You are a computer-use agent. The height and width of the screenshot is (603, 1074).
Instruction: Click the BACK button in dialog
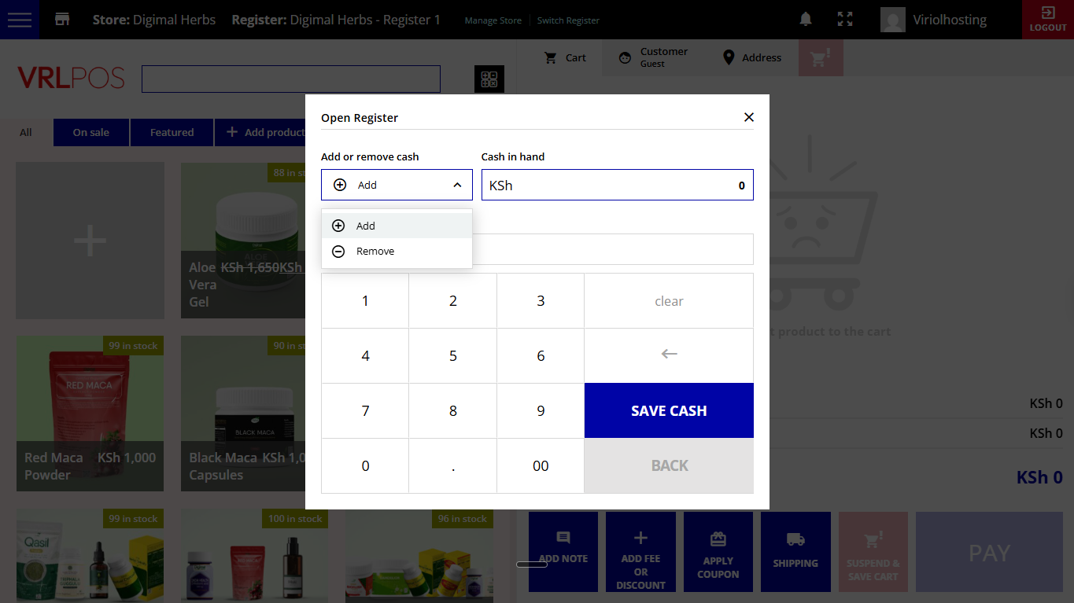click(x=669, y=465)
